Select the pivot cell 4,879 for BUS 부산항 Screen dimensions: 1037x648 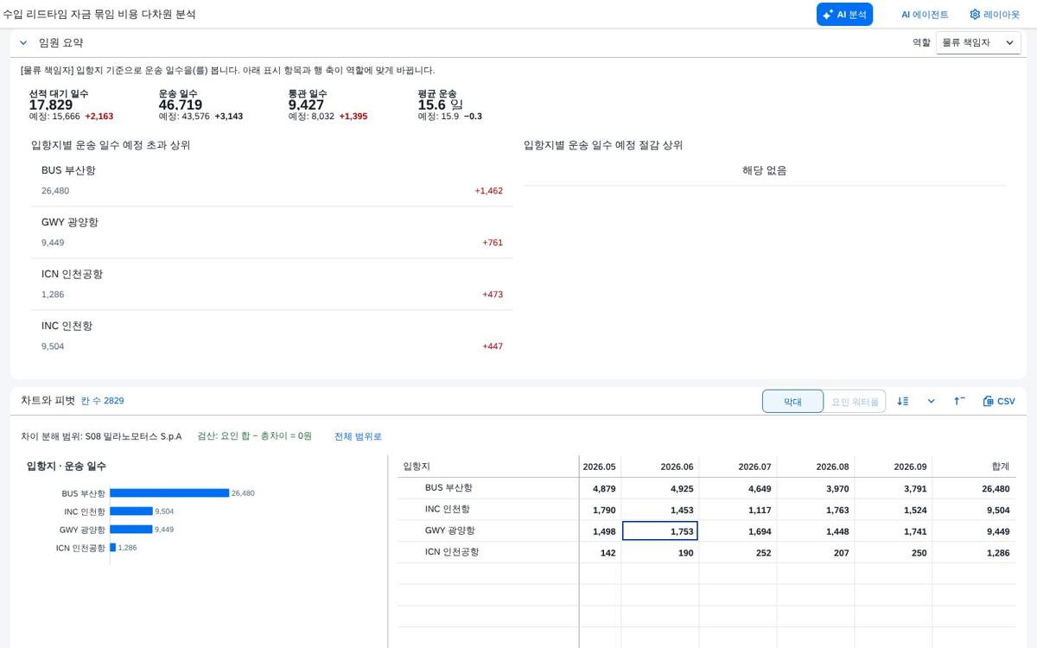coord(600,488)
